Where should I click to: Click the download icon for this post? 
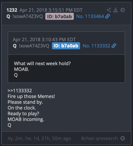tap(116, 10)
